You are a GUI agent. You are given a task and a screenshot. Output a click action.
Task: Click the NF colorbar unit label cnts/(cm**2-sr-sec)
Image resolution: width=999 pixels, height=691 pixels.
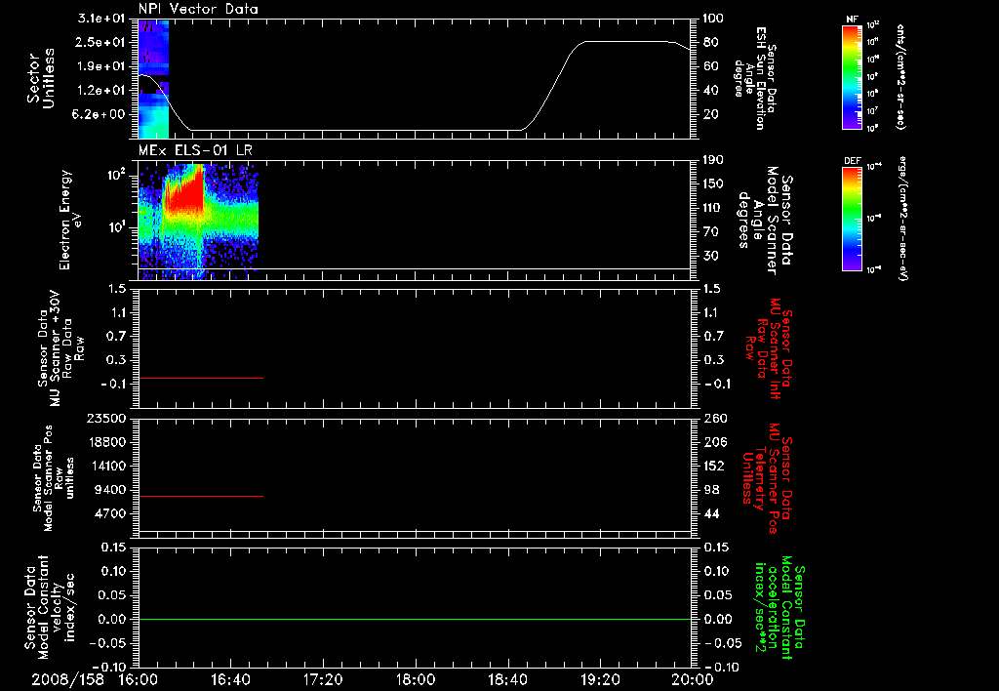pyautogui.click(x=900, y=77)
